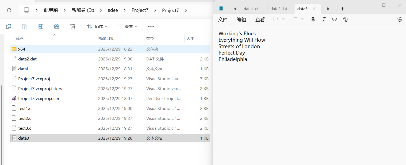Open the 查看 menu in Notepad
The image size is (406, 165).
[x=260, y=19]
